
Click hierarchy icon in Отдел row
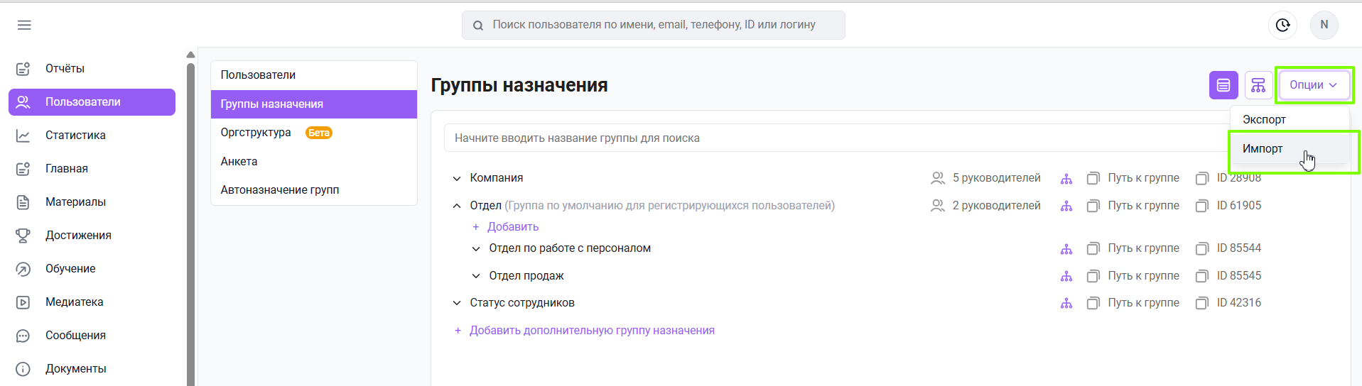[x=1066, y=206]
